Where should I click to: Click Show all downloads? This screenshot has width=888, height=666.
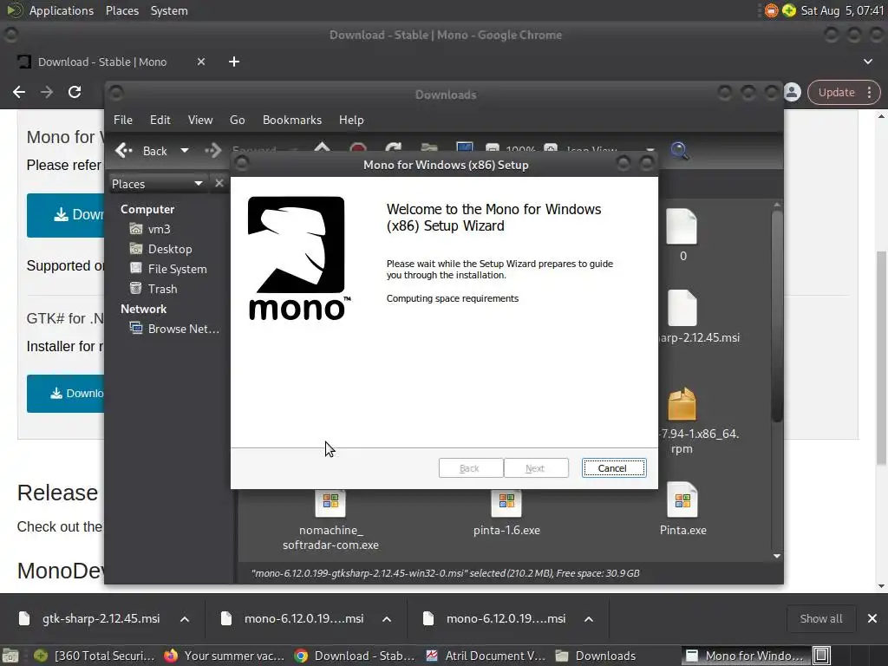tap(820, 618)
